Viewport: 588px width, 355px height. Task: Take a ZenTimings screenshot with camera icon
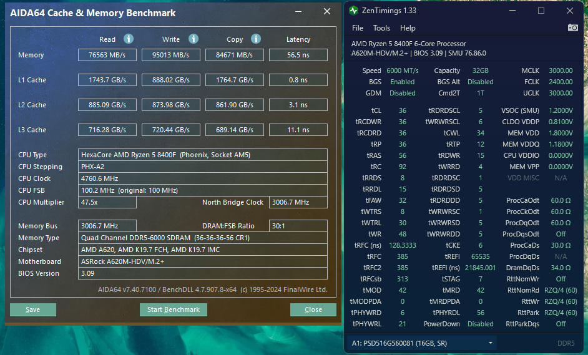pyautogui.click(x=572, y=27)
